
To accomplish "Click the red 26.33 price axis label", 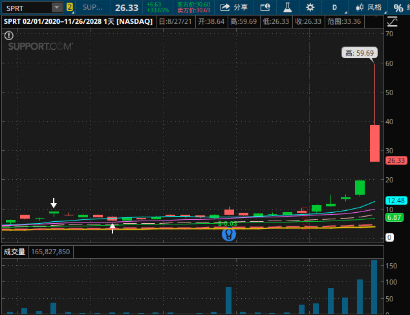I will [396, 160].
